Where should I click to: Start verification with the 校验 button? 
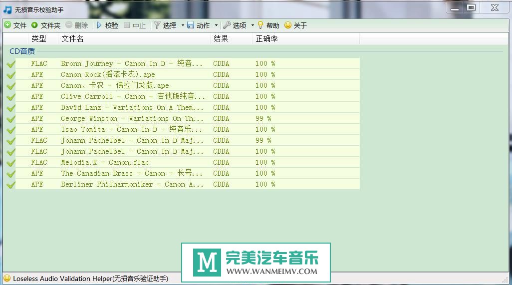point(108,25)
